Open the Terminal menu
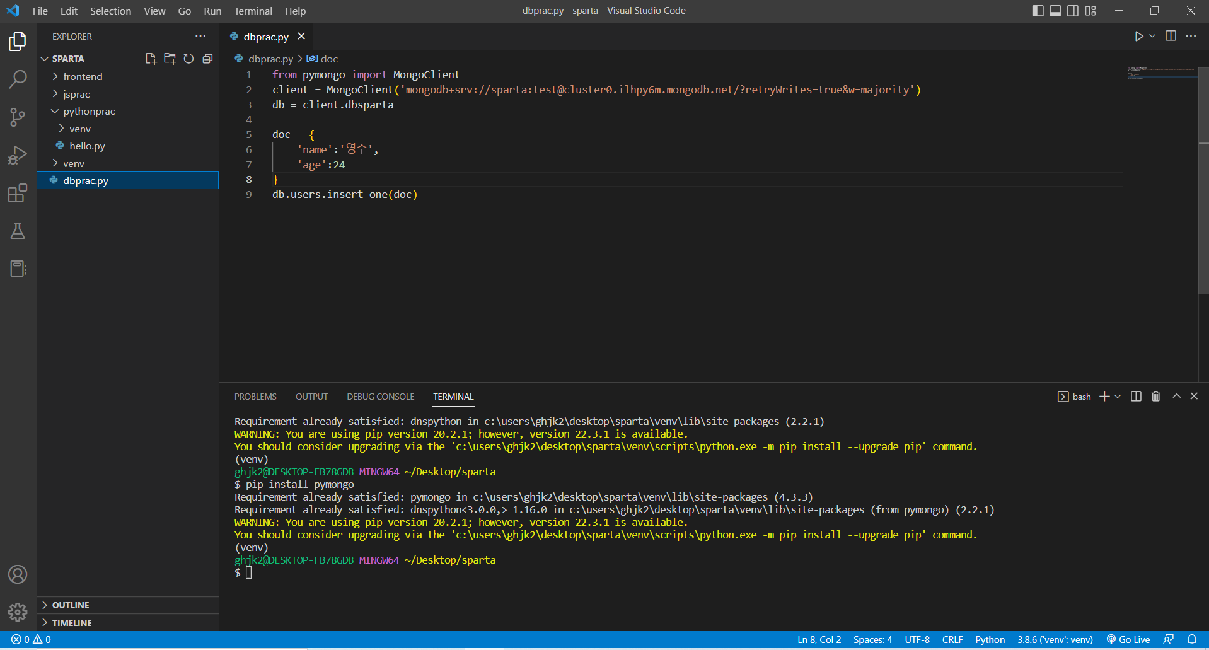1209x650 pixels. (x=253, y=11)
